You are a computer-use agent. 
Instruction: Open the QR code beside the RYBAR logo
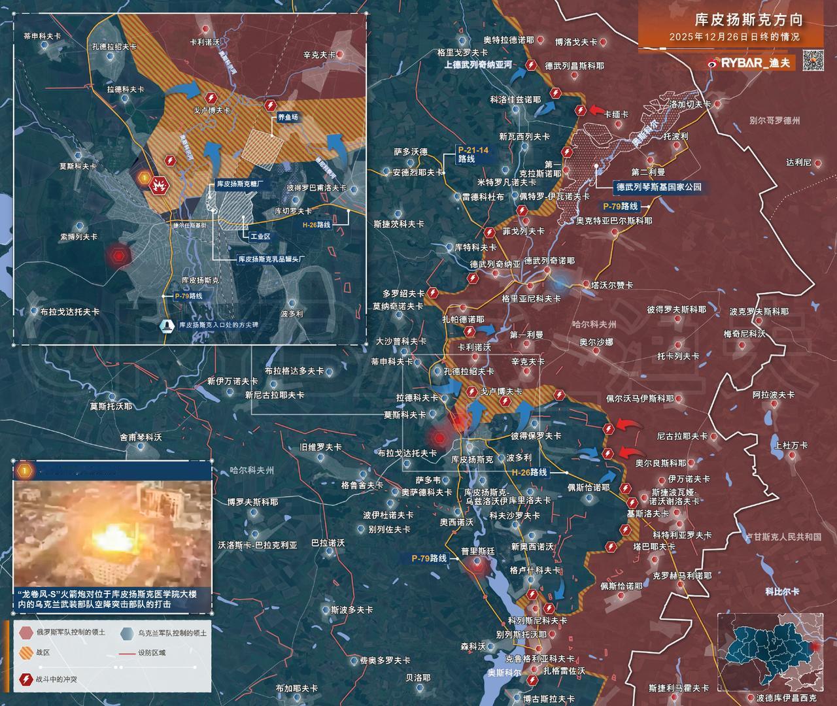(813, 61)
